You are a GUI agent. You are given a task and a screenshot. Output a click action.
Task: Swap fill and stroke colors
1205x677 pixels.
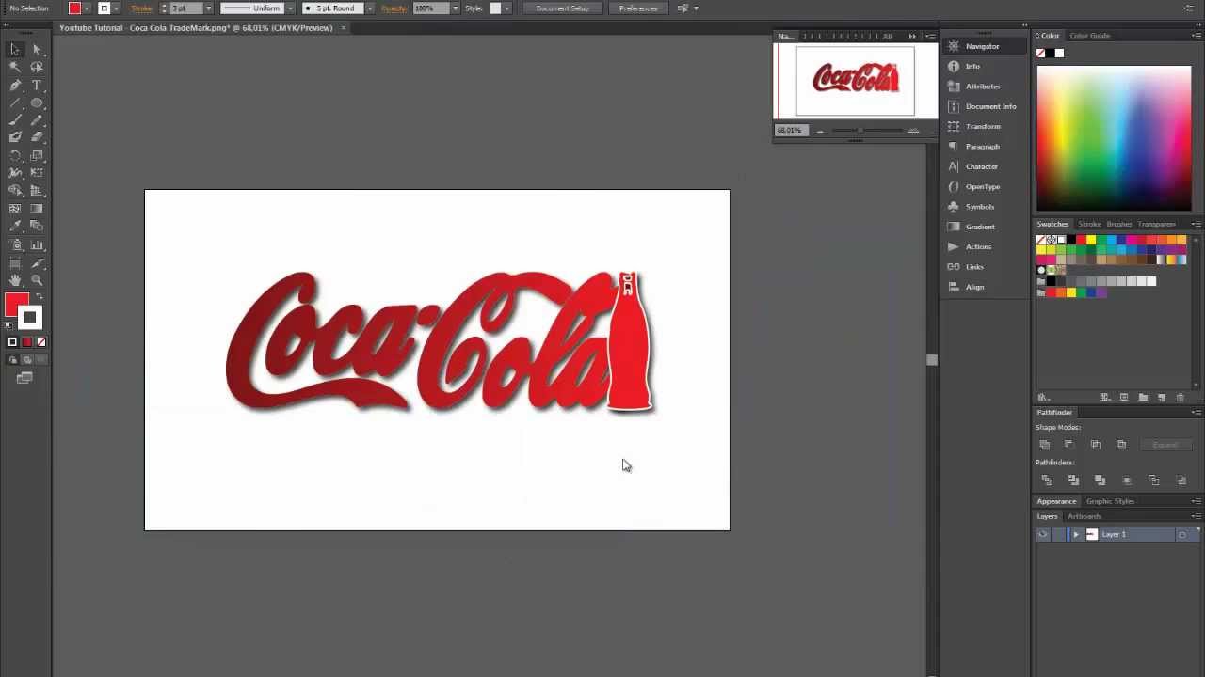click(39, 297)
